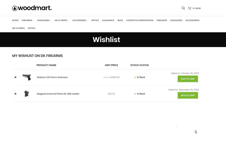Click the woodmart logo
Image resolution: width=226 pixels, height=145 pixels.
pos(32,8)
